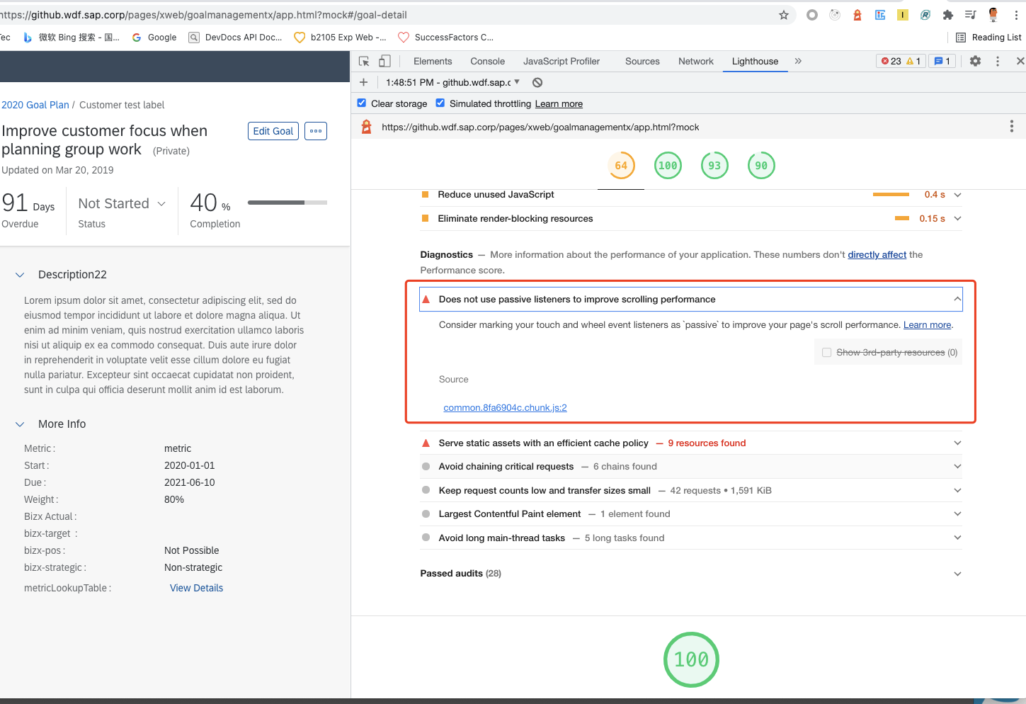1026x704 pixels.
Task: Click the Edit Goal button
Action: [273, 131]
